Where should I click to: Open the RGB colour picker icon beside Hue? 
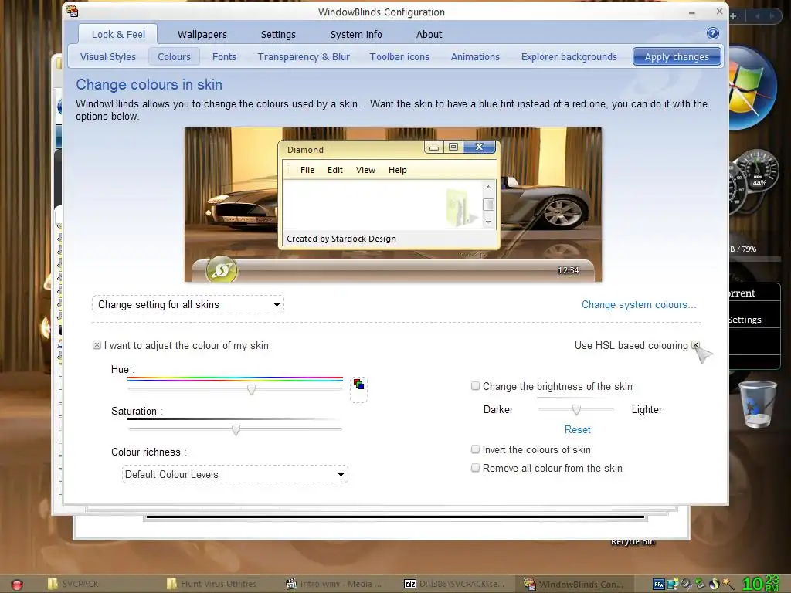click(358, 385)
